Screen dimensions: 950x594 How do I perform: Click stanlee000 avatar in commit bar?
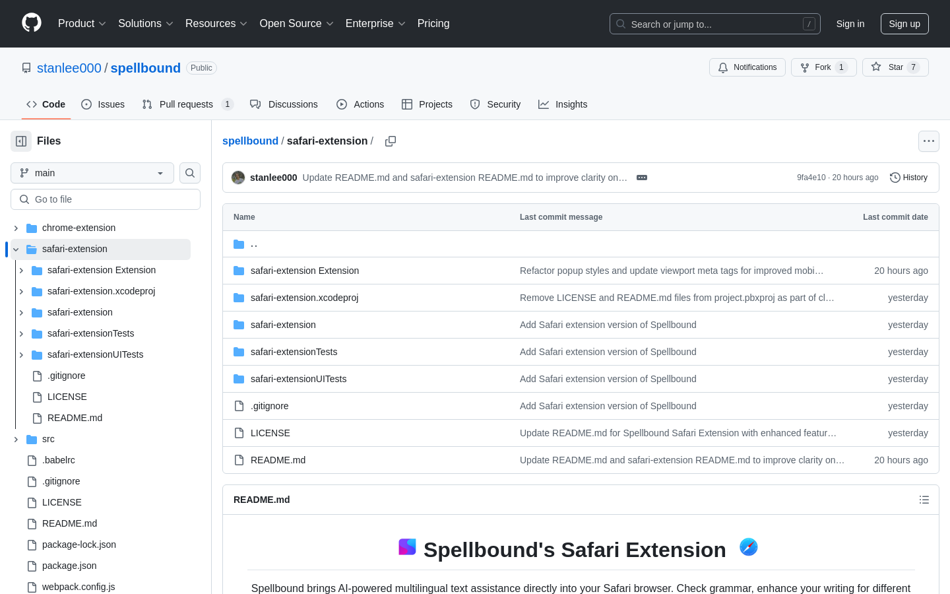tap(238, 178)
